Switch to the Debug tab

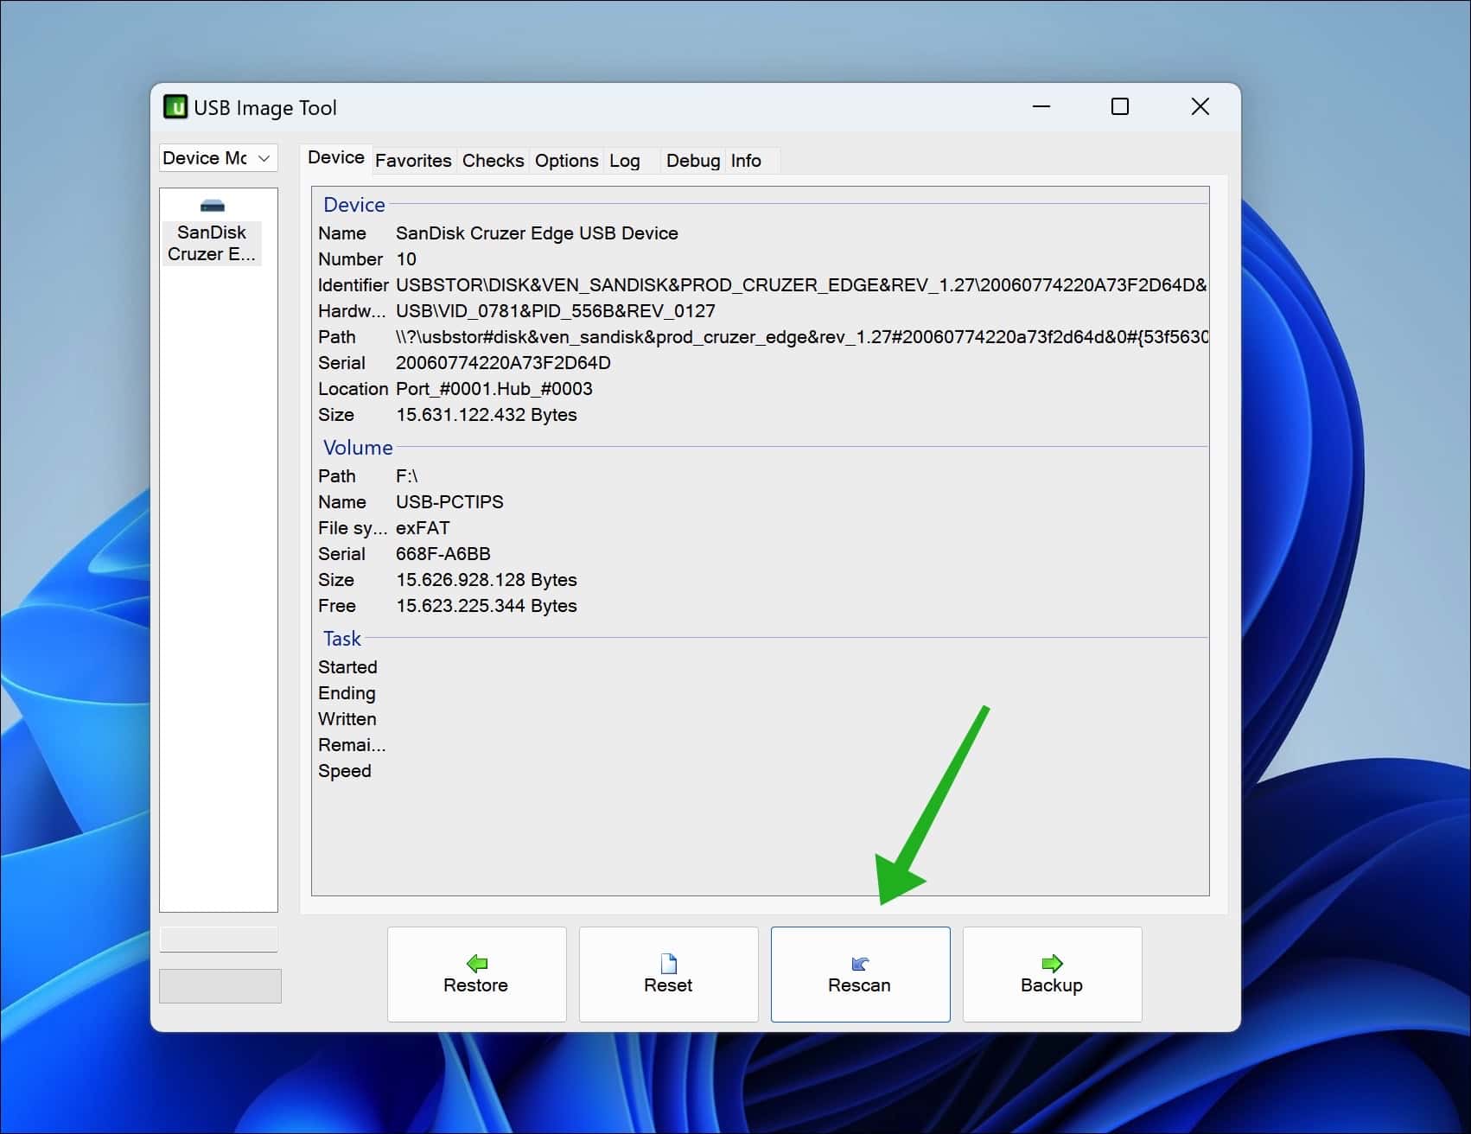[691, 160]
